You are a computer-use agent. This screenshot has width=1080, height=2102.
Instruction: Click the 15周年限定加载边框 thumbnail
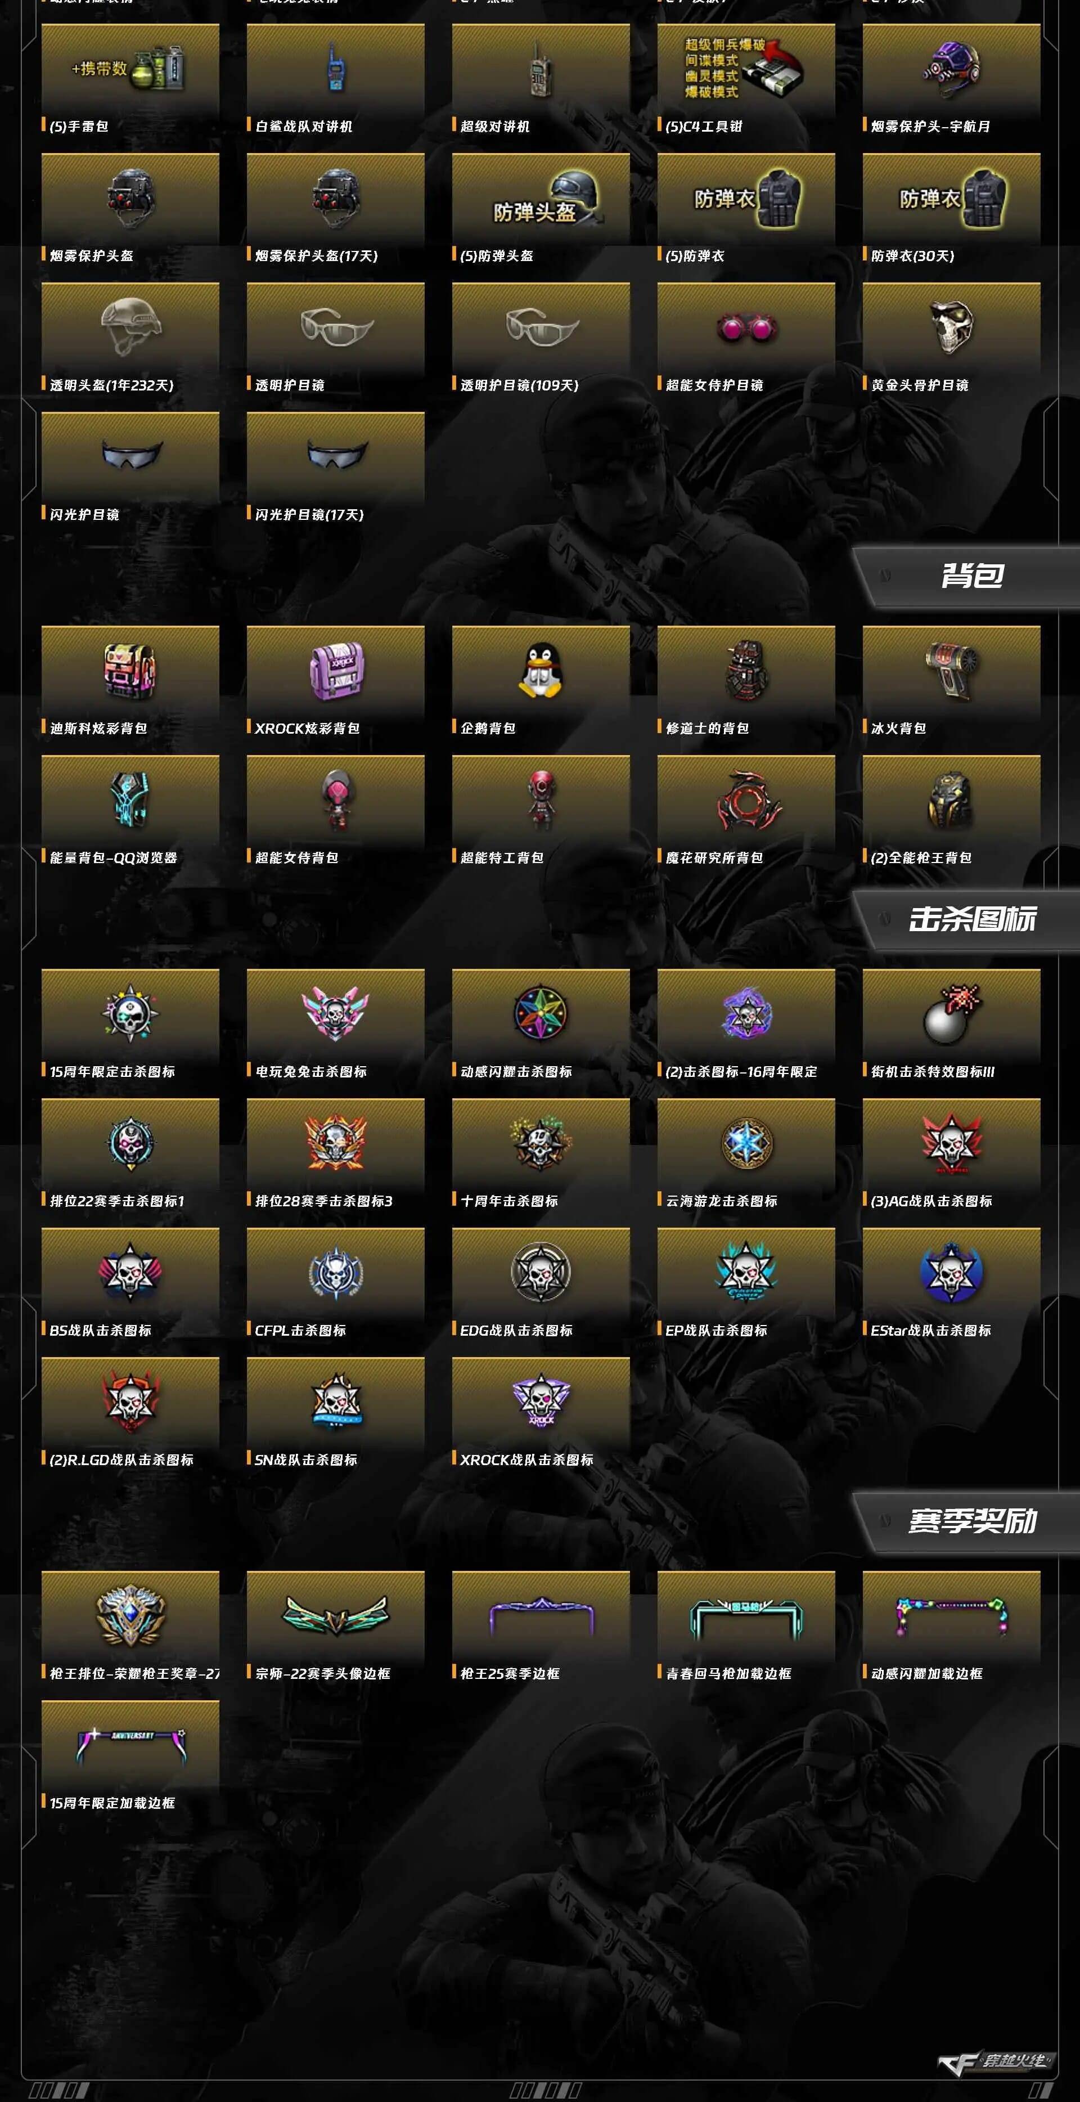pos(130,1746)
